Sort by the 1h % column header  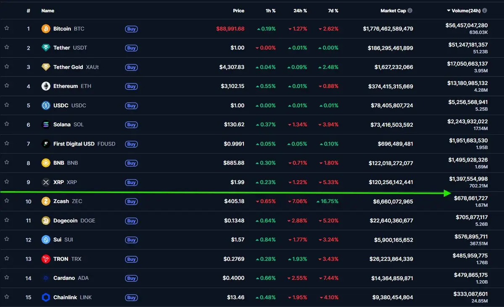(270, 10)
